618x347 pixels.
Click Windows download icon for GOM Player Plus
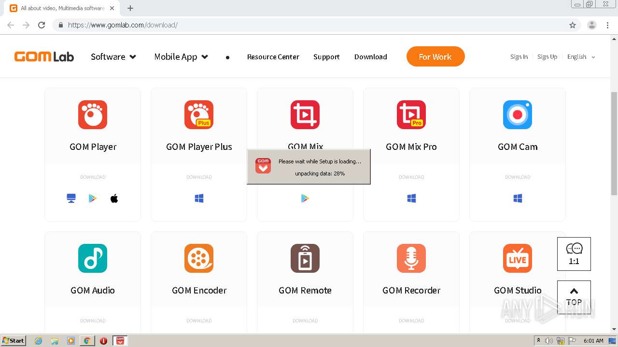pos(199,199)
